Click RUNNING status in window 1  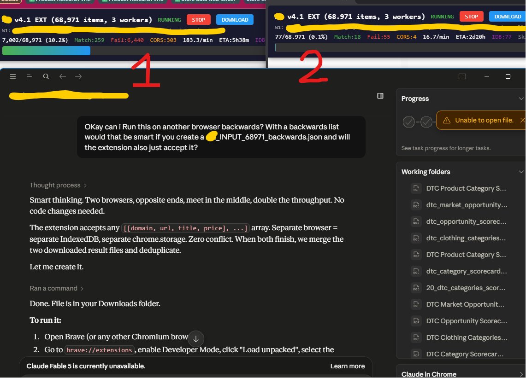coord(169,20)
